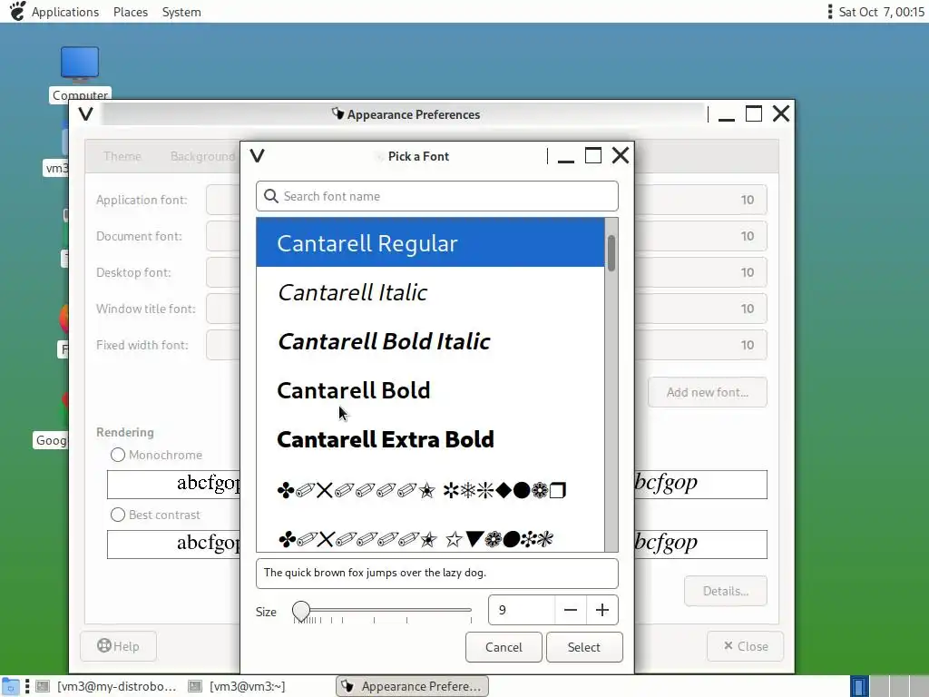Open vm3@my-distrobox terminal in taskbar
This screenshot has width=929, height=697.
click(x=107, y=686)
